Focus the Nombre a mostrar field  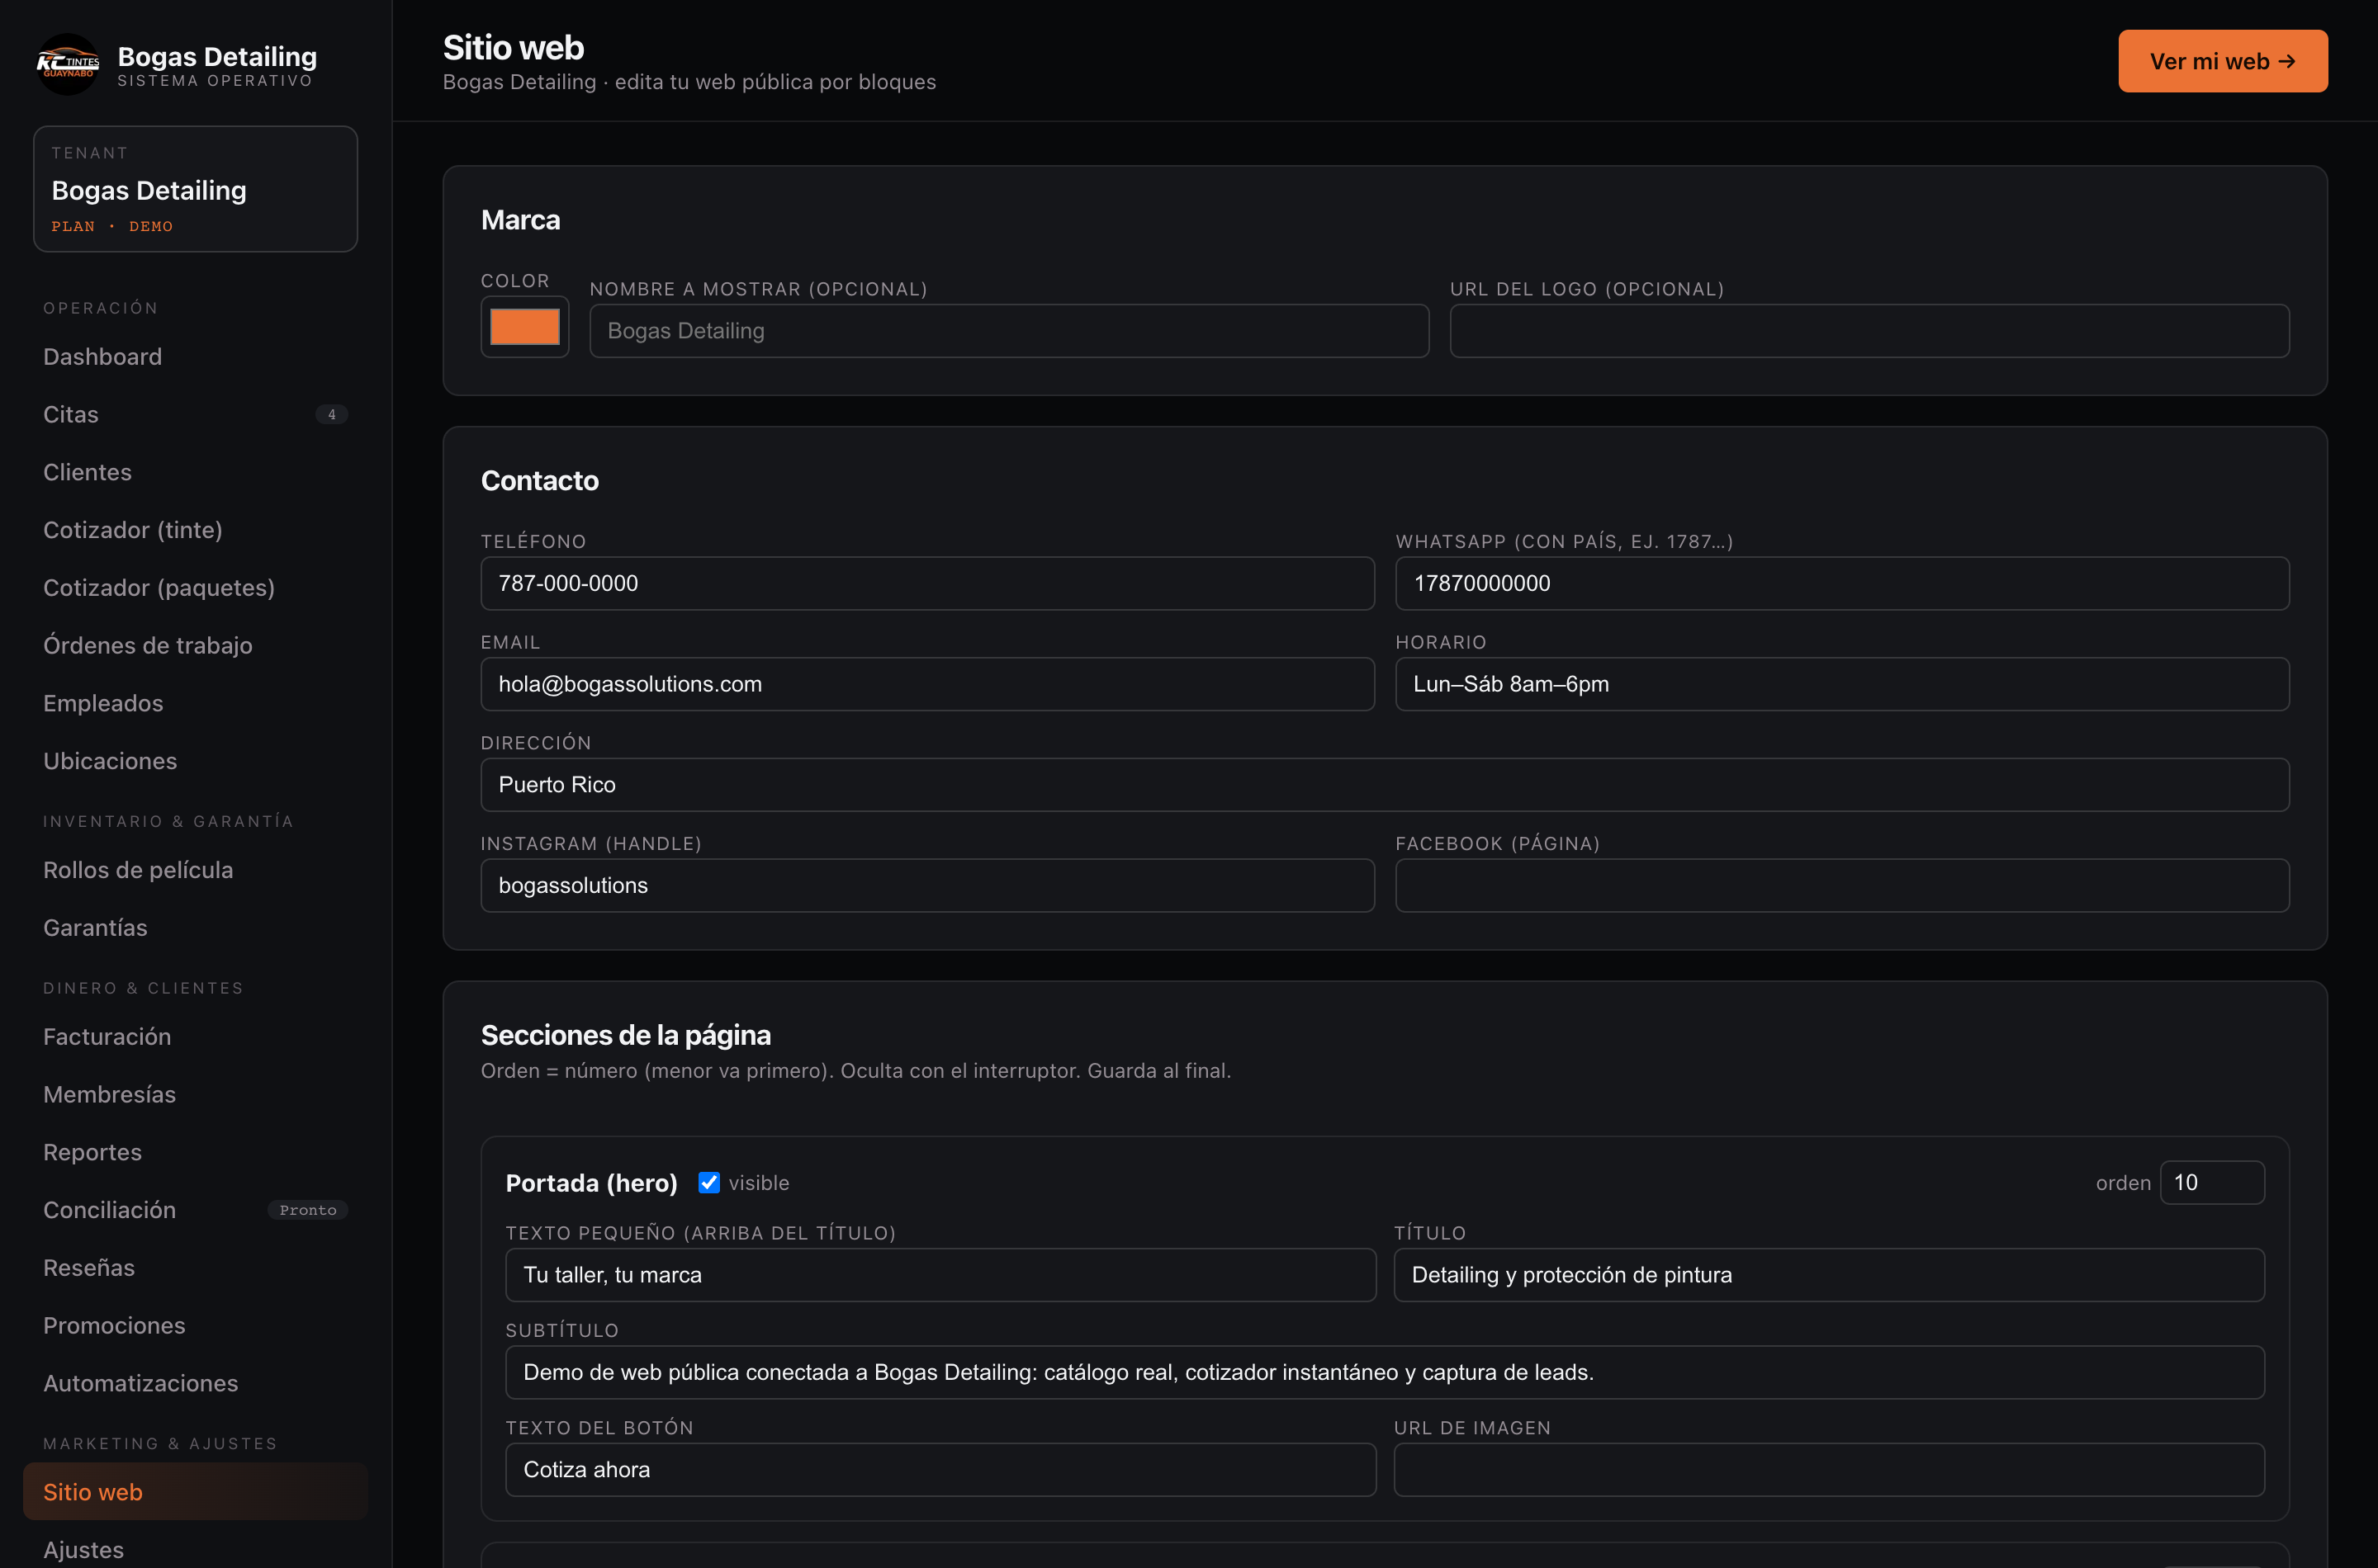click(1008, 331)
